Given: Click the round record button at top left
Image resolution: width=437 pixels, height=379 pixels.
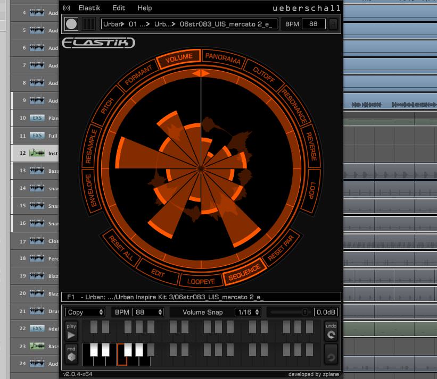Looking at the screenshot, I should (x=71, y=24).
